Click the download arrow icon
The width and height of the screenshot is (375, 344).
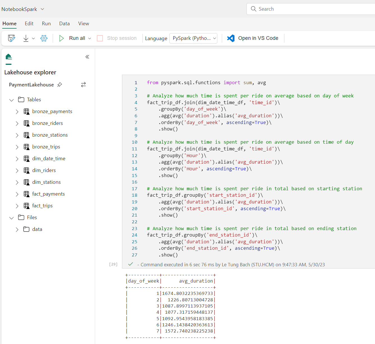click(26, 38)
